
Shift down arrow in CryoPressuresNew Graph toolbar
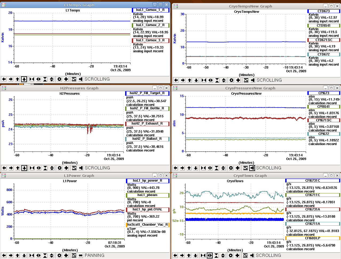click(196, 168)
